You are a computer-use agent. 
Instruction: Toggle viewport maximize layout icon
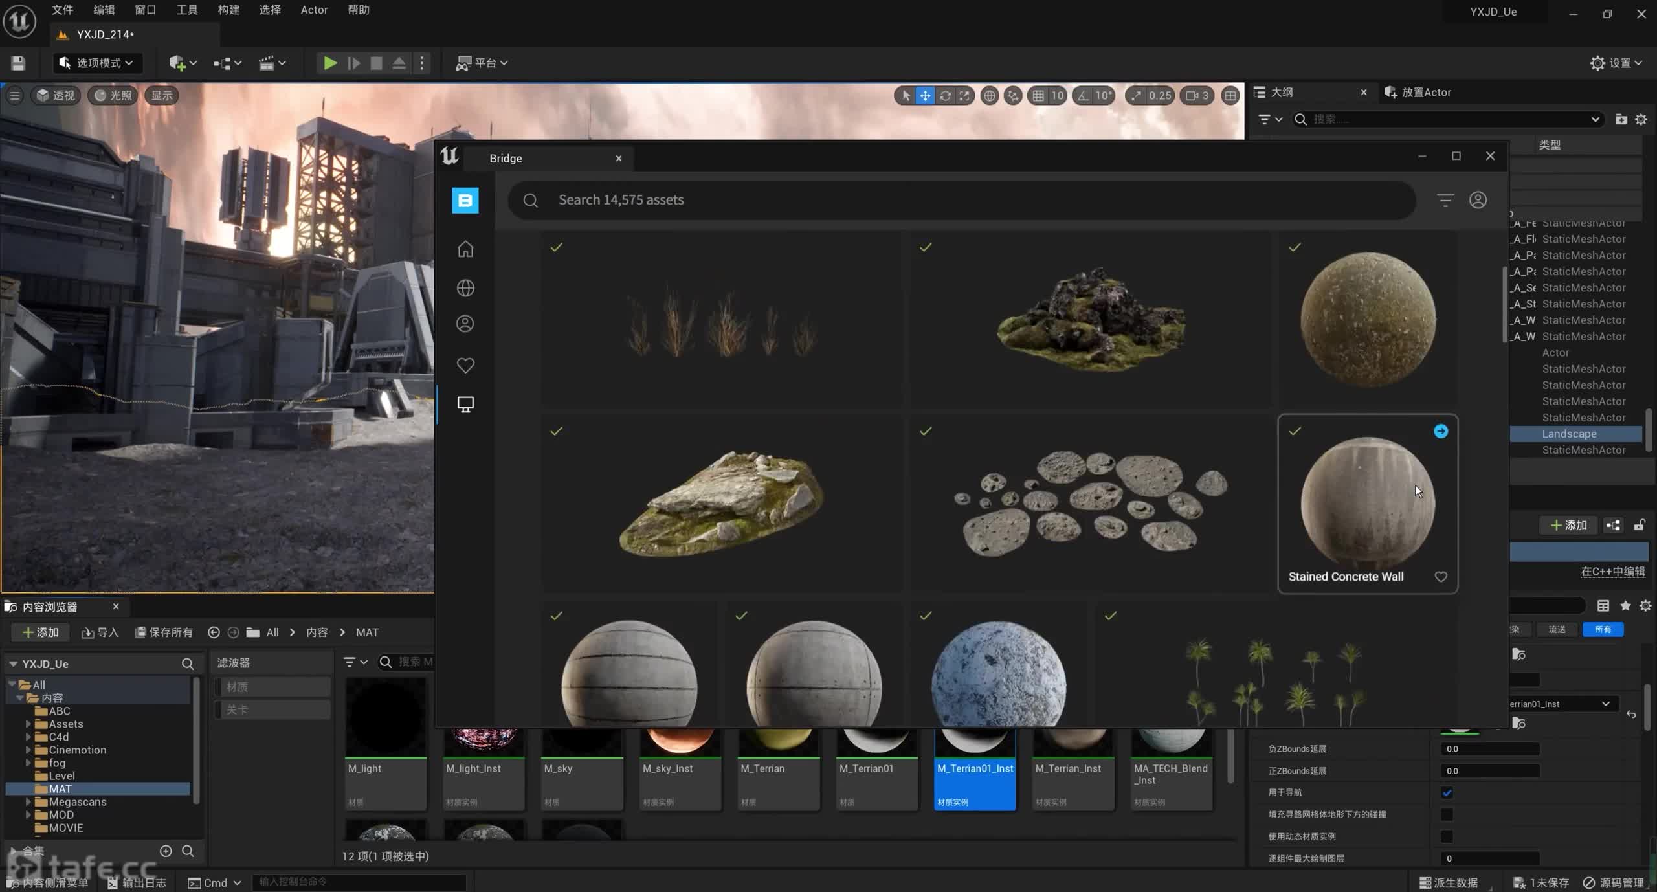[1230, 96]
